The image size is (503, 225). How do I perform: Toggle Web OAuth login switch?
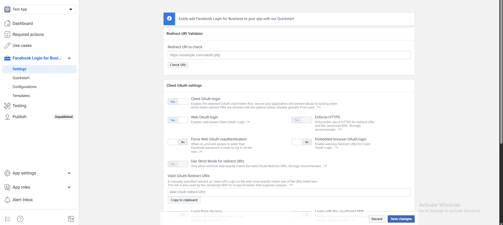pyautogui.click(x=178, y=120)
